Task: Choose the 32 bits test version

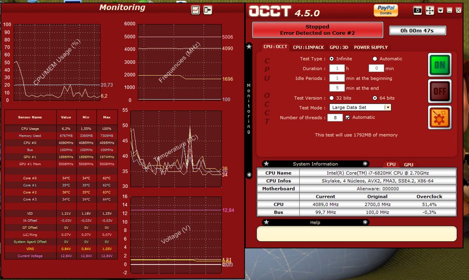Action: [332, 98]
